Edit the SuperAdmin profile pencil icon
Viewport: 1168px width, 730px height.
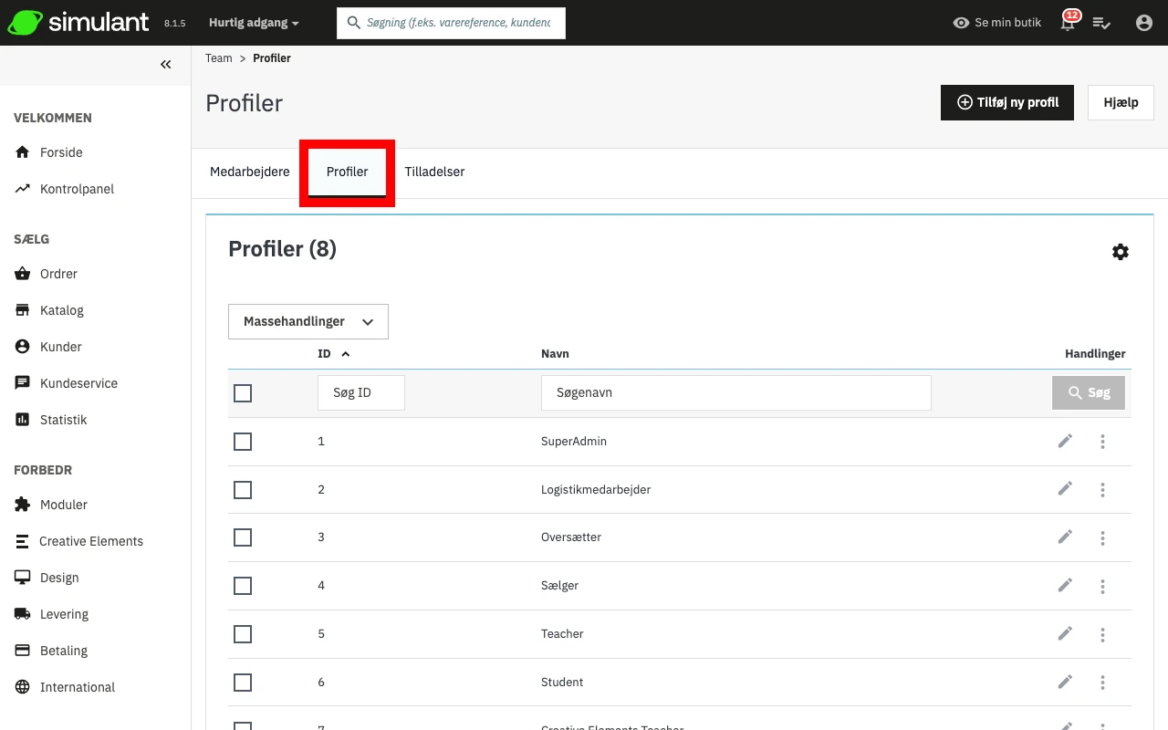1065,441
